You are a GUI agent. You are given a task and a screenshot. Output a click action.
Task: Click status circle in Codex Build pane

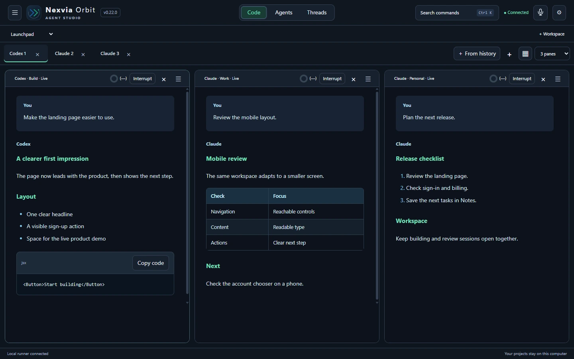114,79
